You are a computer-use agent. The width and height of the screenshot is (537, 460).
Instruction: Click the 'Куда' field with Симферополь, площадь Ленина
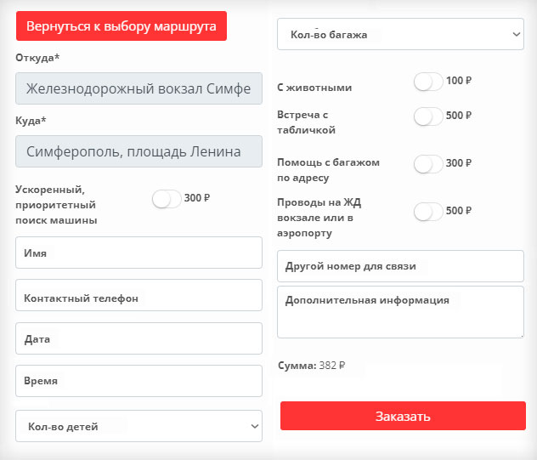coord(138,151)
